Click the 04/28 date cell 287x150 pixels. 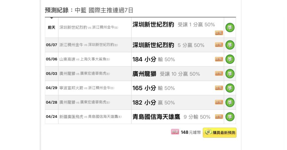click(52, 102)
